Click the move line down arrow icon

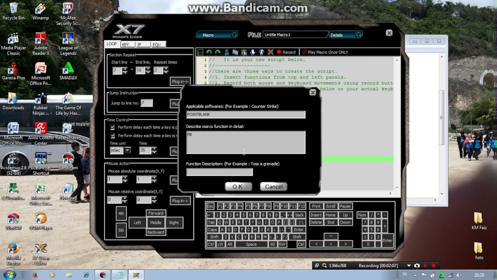click(253, 52)
